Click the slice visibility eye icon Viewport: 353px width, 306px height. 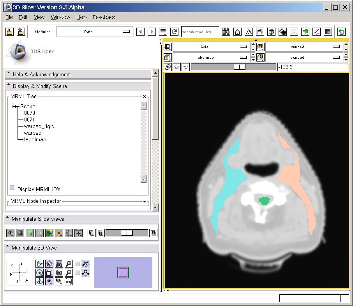11,233
